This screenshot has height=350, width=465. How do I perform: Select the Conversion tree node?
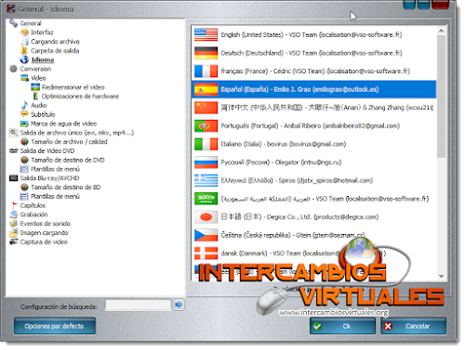click(35, 69)
